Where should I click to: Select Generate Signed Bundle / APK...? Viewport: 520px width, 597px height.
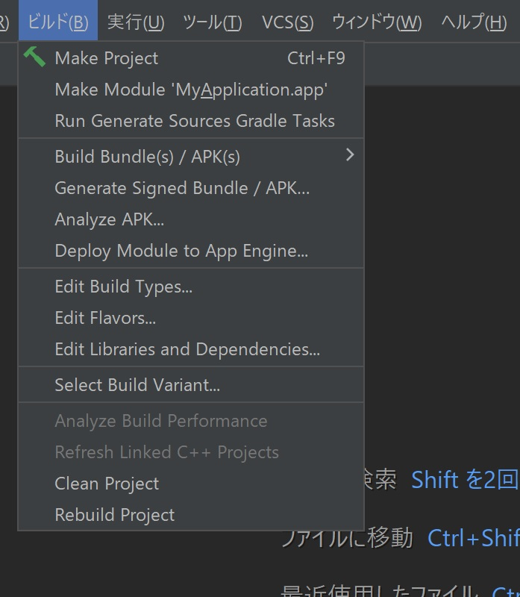click(182, 188)
